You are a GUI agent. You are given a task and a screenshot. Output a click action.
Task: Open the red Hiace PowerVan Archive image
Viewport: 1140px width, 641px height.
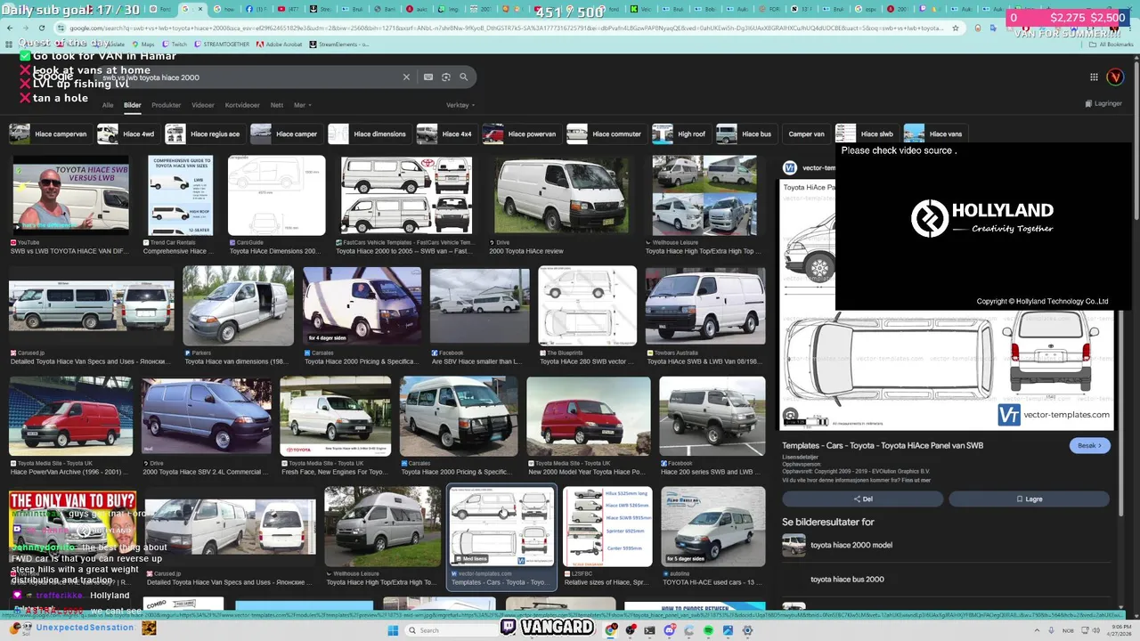(70, 416)
